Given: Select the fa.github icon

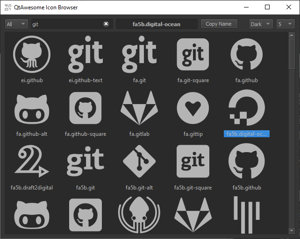Looking at the screenshot, I should click(247, 54).
